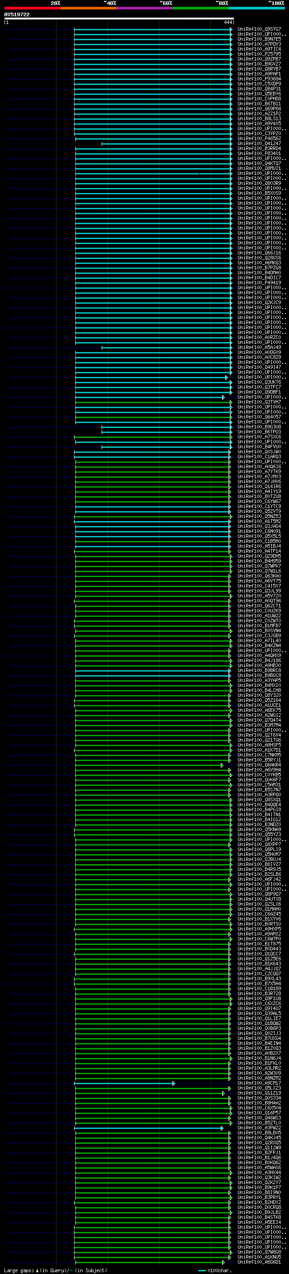The width and height of the screenshot is (289, 1274).
Task: Open hit UniRef100_A9TIC4
Action: tap(259, 49)
